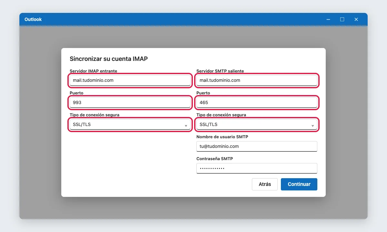Select the incoming port field showing 993
Viewport: 387px width, 232px height.
tap(130, 102)
